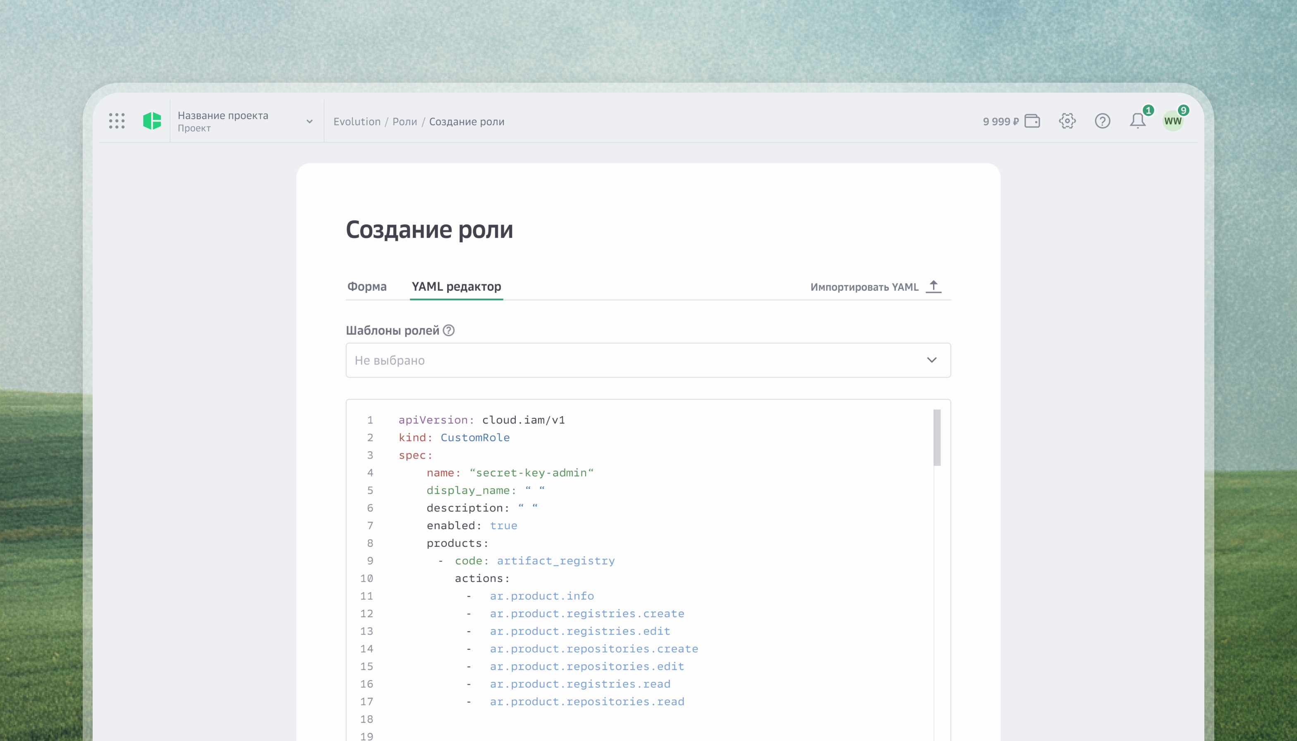This screenshot has height=741, width=1297.
Task: Click the 9 999 ₽ balance amount
Action: [x=1000, y=122]
